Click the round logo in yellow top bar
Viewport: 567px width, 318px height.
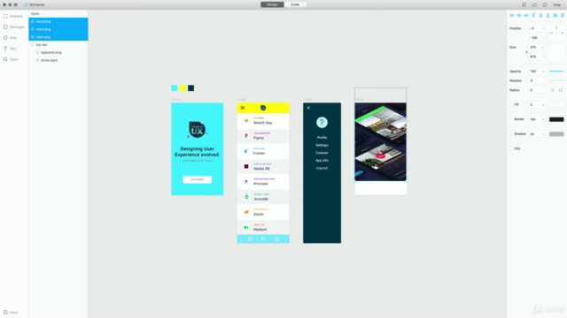[263, 108]
